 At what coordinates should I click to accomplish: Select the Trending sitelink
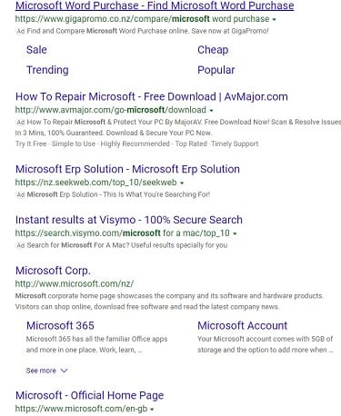[x=47, y=70]
